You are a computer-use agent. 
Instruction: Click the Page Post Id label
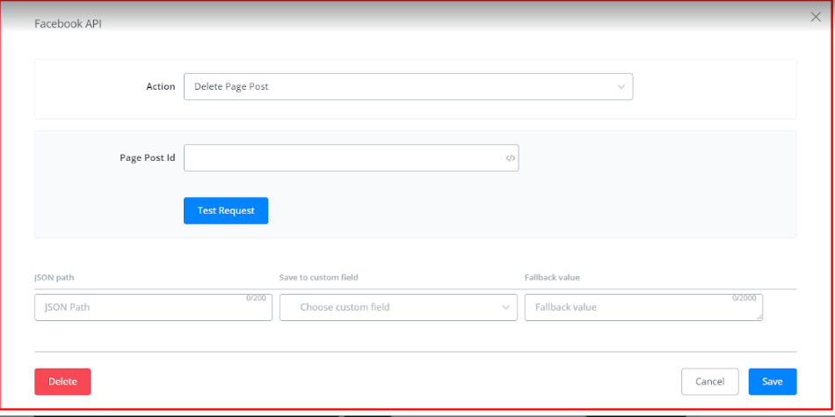[147, 158]
